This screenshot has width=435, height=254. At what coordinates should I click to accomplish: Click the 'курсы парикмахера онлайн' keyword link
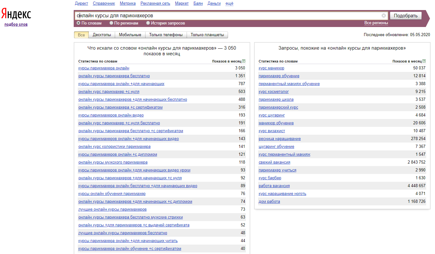pyautogui.click(x=103, y=68)
